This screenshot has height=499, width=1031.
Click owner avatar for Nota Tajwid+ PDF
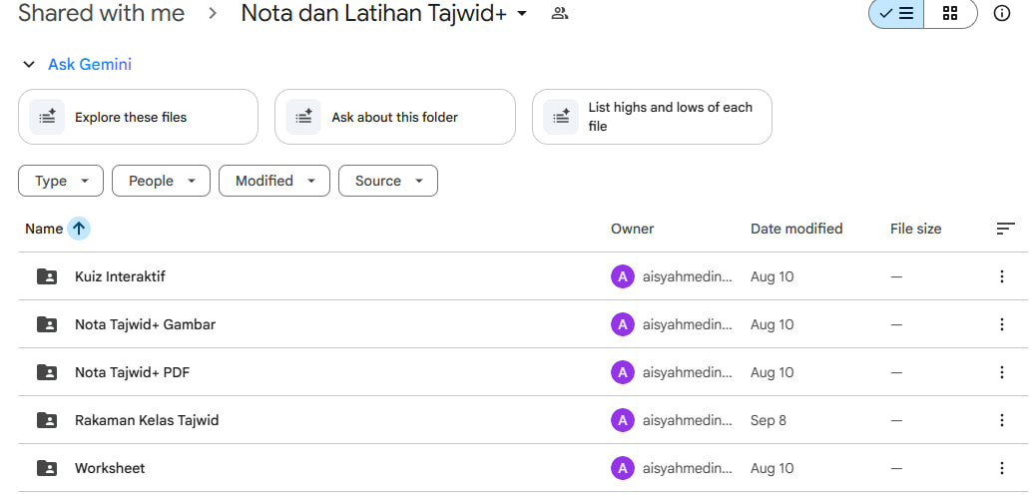623,372
